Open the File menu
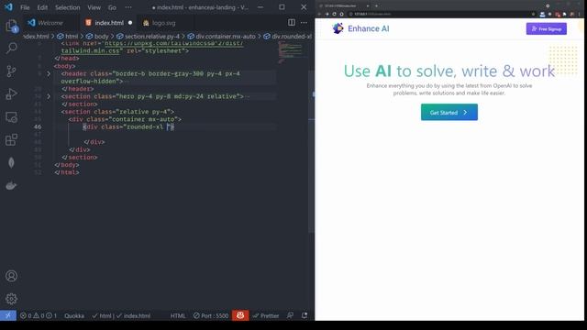 [25, 7]
